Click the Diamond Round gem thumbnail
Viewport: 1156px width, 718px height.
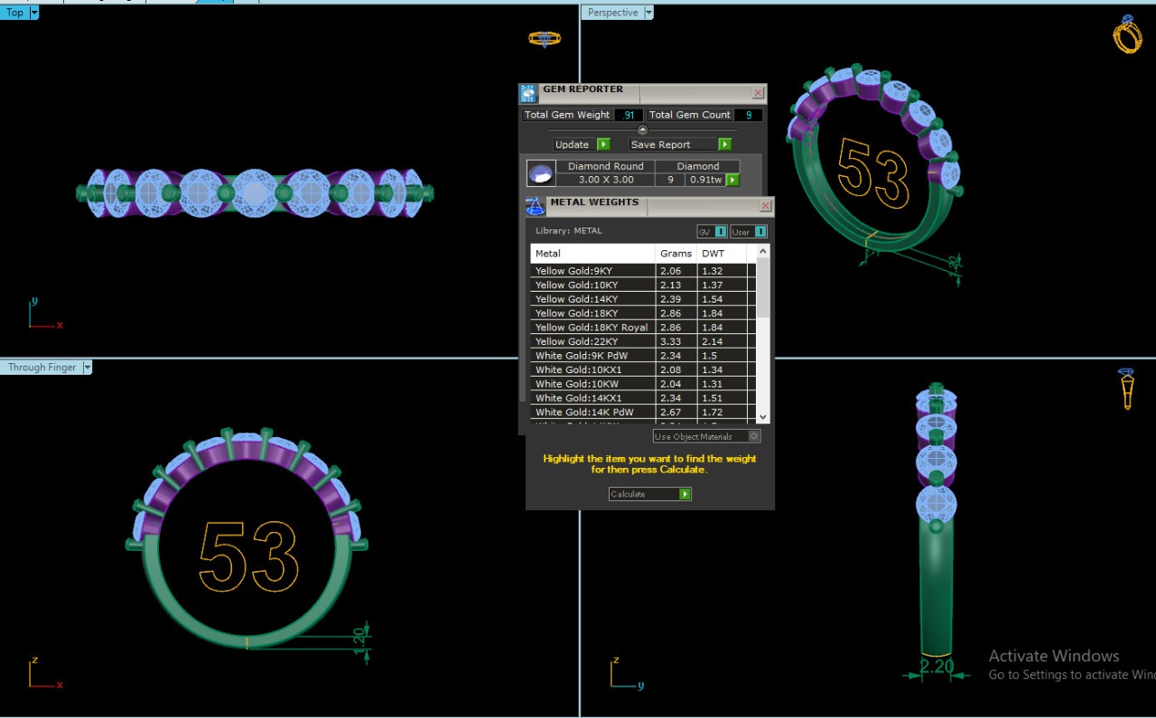[541, 173]
